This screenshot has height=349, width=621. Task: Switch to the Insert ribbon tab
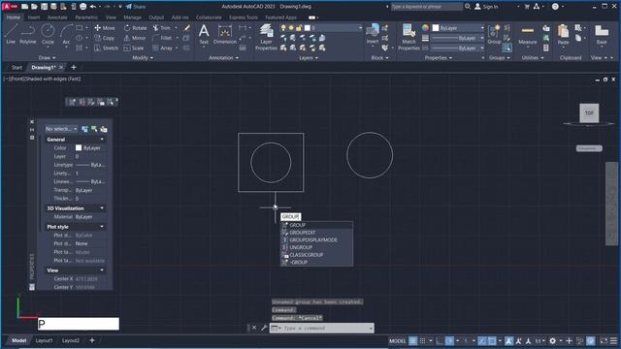point(34,17)
